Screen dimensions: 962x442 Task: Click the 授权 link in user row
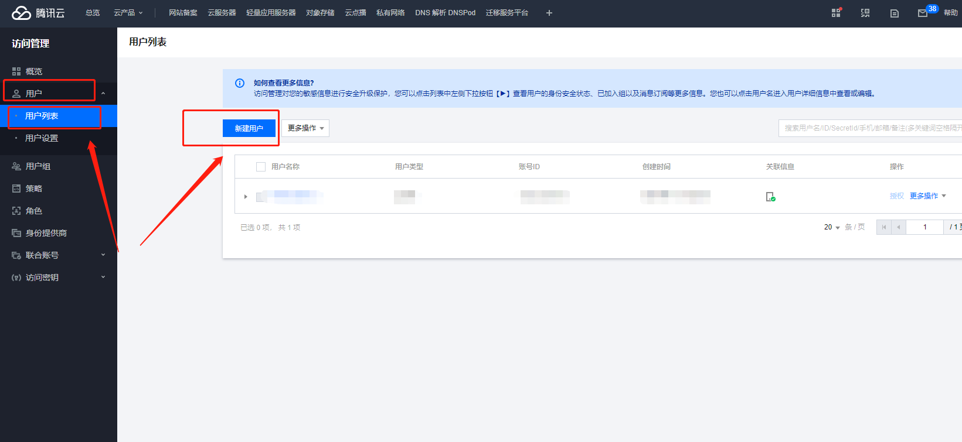point(896,196)
